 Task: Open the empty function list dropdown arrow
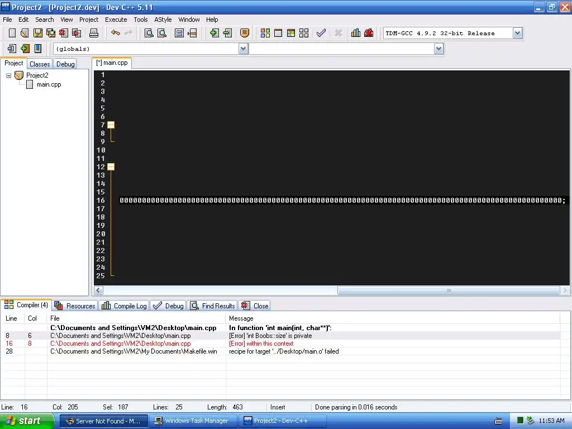(x=438, y=49)
